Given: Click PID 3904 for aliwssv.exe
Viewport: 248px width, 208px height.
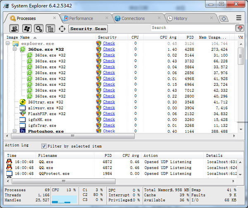Looking at the screenshot, I should click(189, 108).
